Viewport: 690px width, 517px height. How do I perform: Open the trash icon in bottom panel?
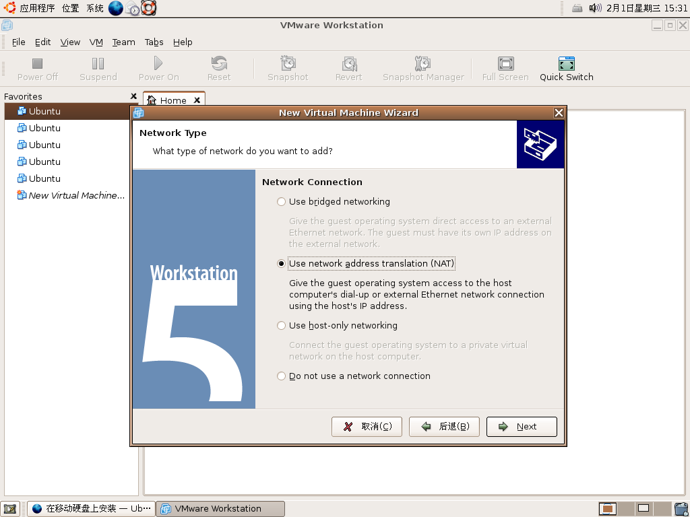[x=681, y=509]
